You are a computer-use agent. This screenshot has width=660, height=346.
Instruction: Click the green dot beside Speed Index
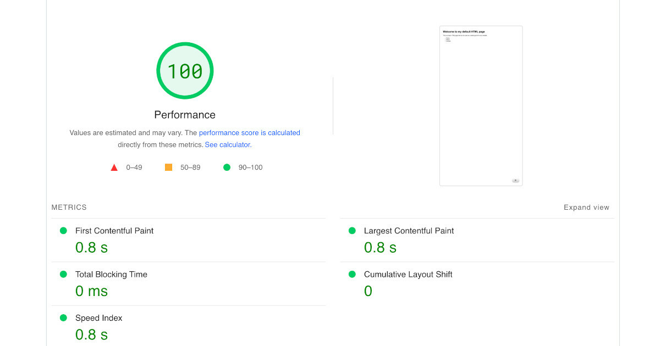[x=63, y=317]
